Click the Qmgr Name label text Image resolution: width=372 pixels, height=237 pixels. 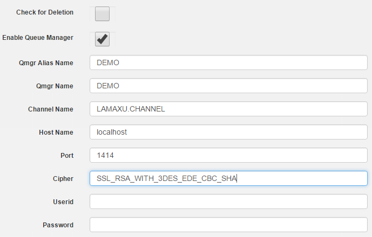(x=55, y=86)
